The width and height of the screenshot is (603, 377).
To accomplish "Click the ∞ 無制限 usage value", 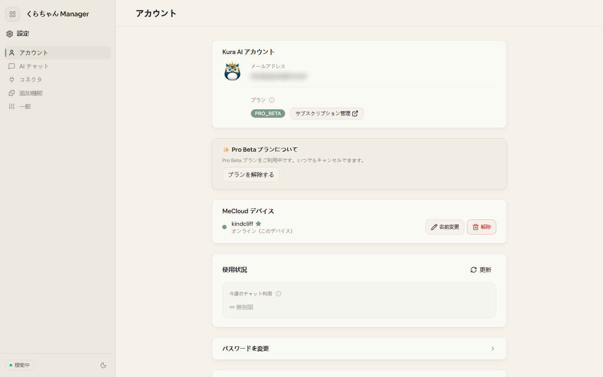I will point(241,307).
